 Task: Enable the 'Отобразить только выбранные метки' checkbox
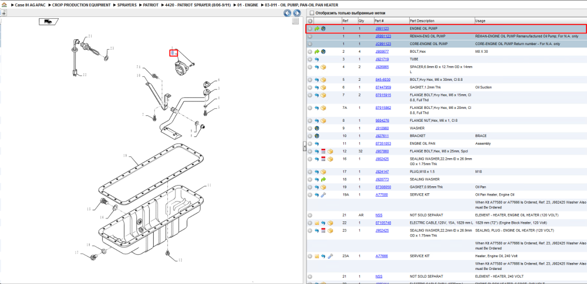click(x=312, y=13)
